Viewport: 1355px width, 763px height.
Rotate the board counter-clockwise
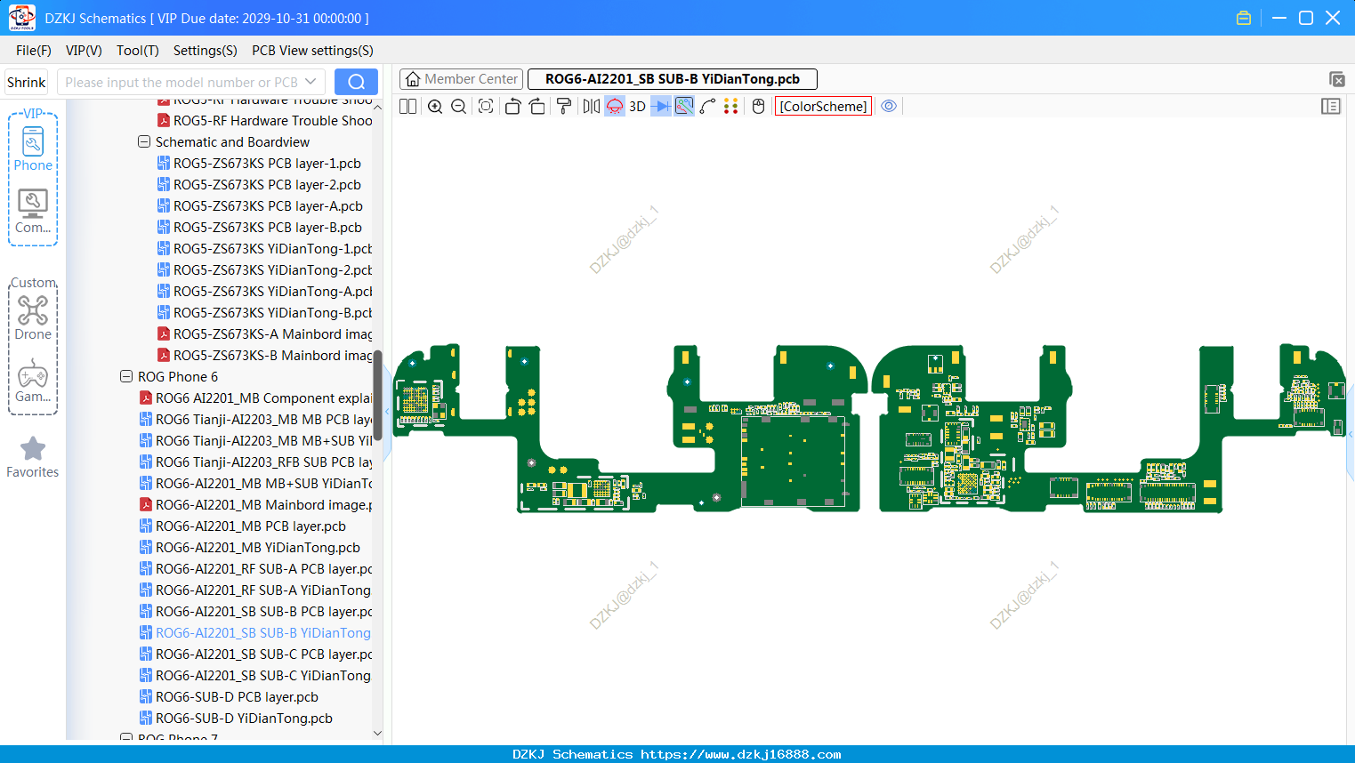pyautogui.click(x=512, y=106)
